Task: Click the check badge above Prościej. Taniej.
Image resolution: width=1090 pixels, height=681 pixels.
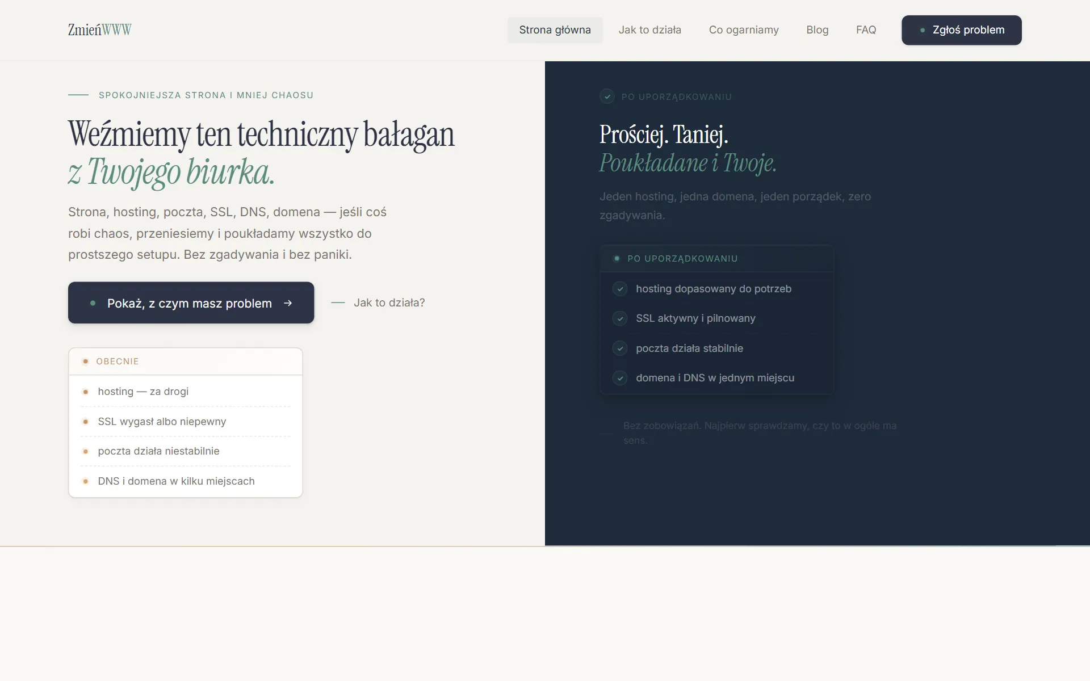Action: point(607,96)
